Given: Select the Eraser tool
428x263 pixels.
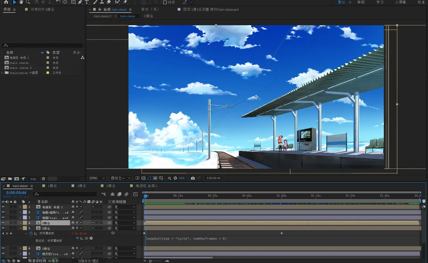Looking at the screenshot, I should (109, 2).
